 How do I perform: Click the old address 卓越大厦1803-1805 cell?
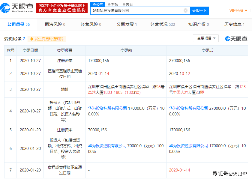pos(126,90)
